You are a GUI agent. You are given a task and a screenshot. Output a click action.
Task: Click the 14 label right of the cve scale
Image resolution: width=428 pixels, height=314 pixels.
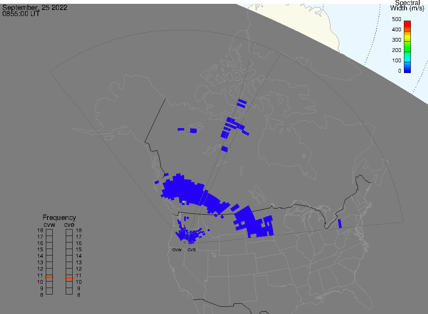tap(79, 256)
